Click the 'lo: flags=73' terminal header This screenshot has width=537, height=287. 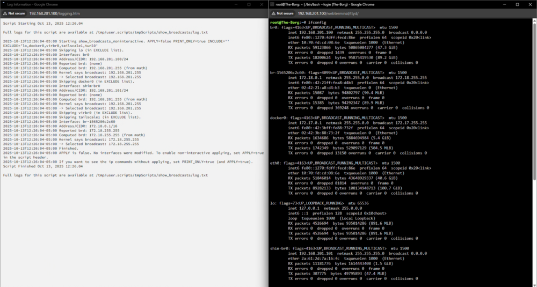[x=318, y=203]
